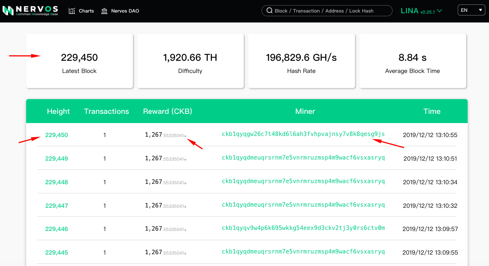Click the Nervos DAO building icon
The height and width of the screenshot is (266, 489).
tap(105, 11)
